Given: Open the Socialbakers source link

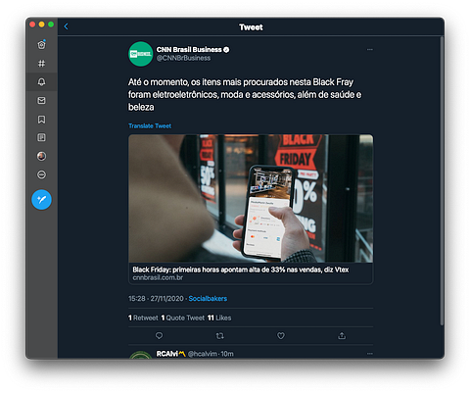Looking at the screenshot, I should point(208,298).
